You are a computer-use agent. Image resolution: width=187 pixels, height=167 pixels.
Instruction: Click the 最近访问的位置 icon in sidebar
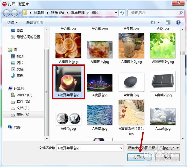tap(13, 37)
